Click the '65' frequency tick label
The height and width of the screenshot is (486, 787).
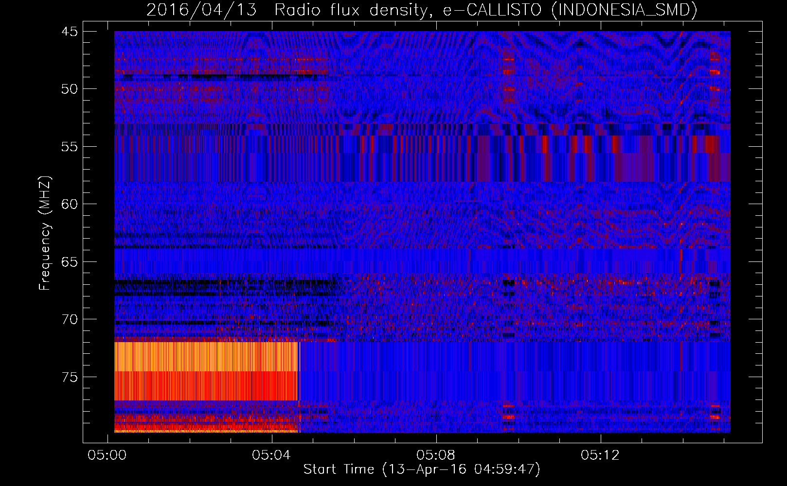70,262
